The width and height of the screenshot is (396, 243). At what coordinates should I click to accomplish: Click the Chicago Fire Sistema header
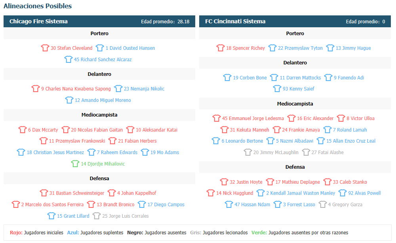38,21
